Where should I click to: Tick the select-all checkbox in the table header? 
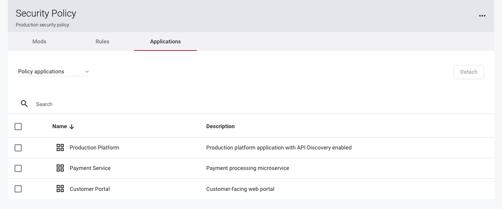18,127
